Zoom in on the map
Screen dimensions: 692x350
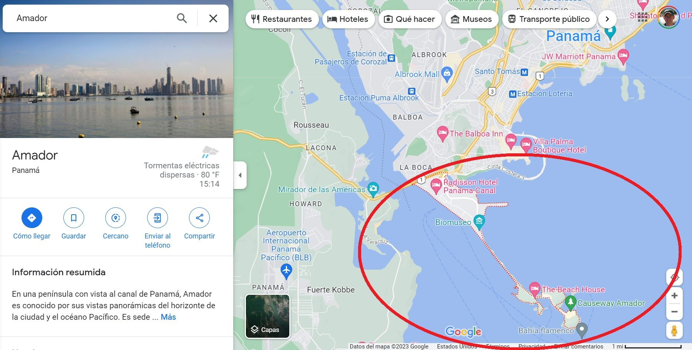pyautogui.click(x=674, y=296)
